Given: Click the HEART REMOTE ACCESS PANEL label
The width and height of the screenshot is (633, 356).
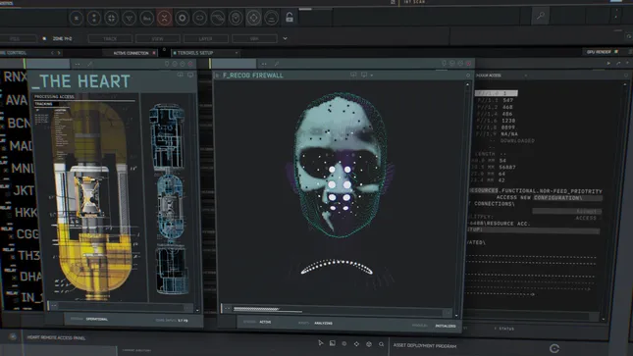Looking at the screenshot, I should (56, 337).
